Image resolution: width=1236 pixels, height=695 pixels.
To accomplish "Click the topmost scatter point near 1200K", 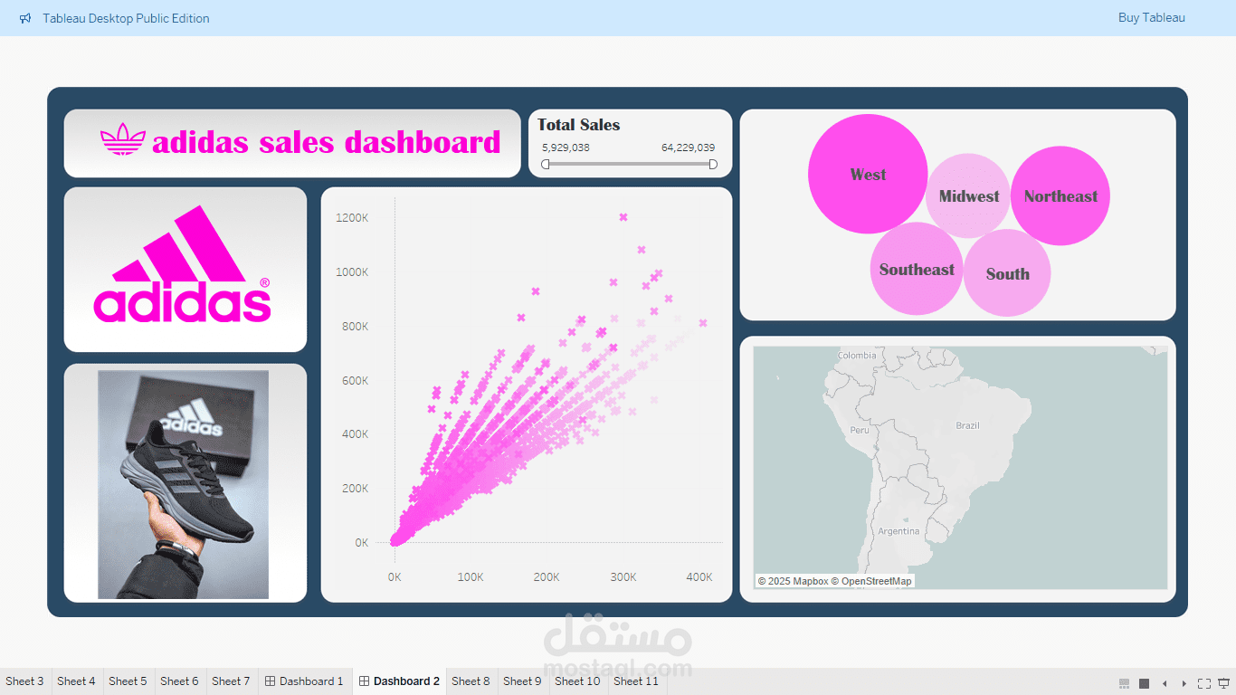I will click(623, 217).
